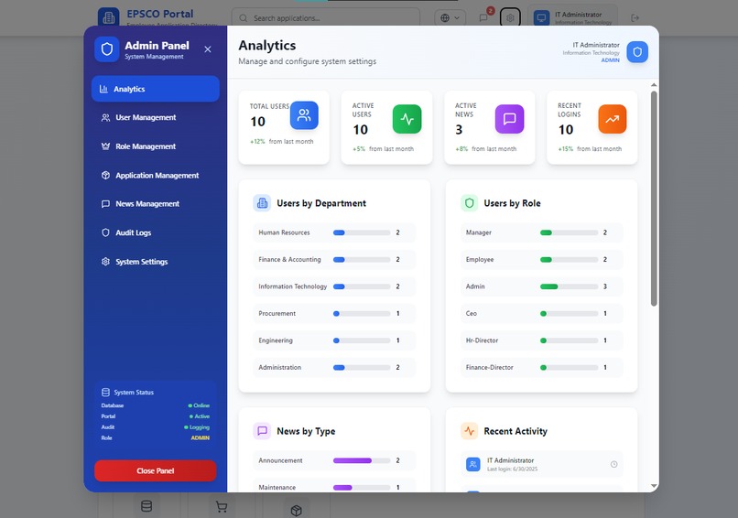The image size is (738, 518).
Task: Select the Finance-Director role row
Action: 541,367
